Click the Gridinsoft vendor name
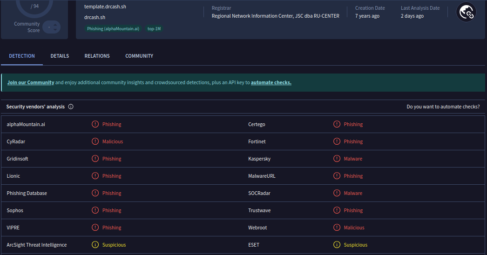This screenshot has height=255, width=487. pos(17,159)
